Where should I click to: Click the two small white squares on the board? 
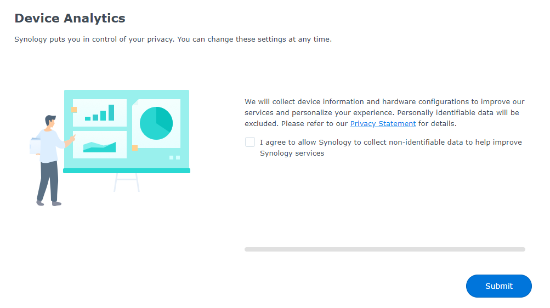174,158
